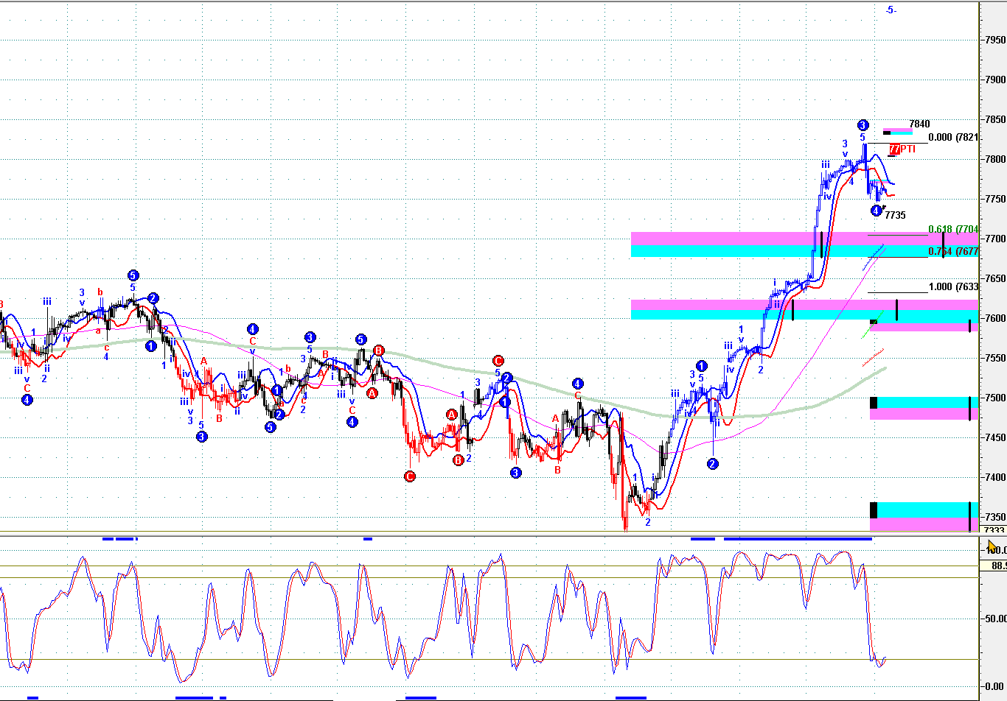Click the red 77 PTI value box
This screenshot has height=701, width=1007.
click(x=894, y=149)
